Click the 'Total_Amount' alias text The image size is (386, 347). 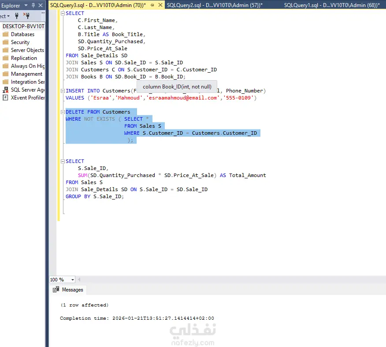coord(247,175)
